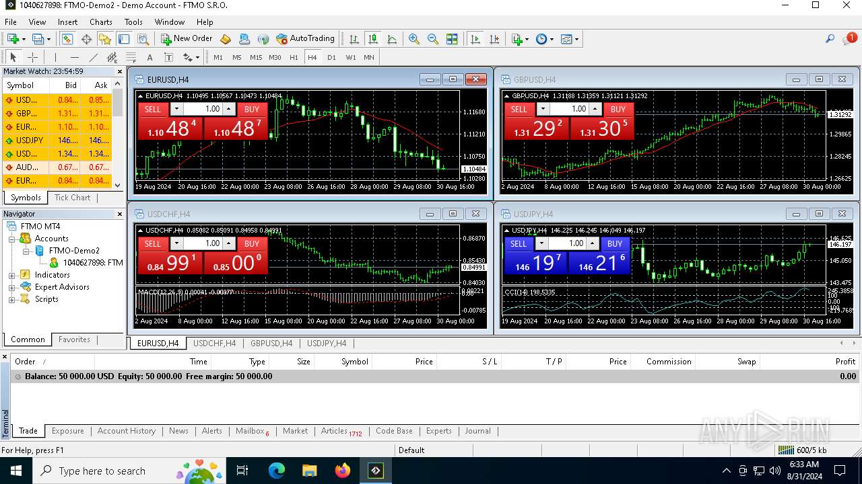Toggle AutoTrading on or off
This screenshot has width=862, height=484.
coord(306,39)
